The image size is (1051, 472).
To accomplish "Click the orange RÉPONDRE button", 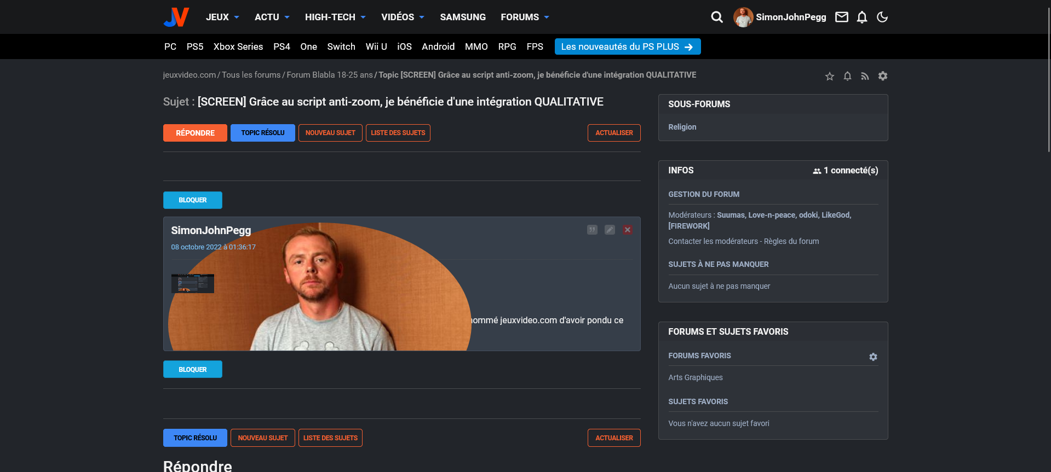I will [195, 133].
